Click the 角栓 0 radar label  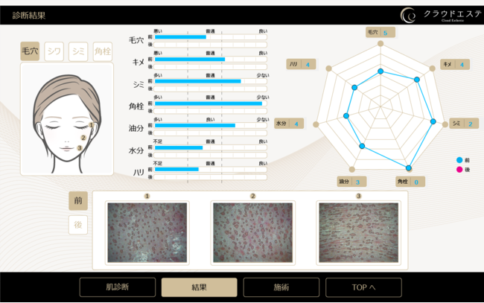pyautogui.click(x=410, y=182)
